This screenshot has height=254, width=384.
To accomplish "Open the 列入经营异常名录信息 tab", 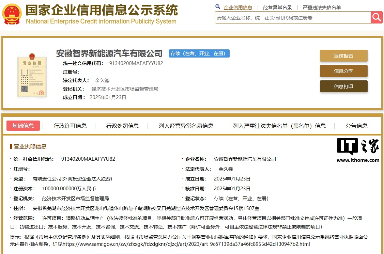I will [x=186, y=126].
